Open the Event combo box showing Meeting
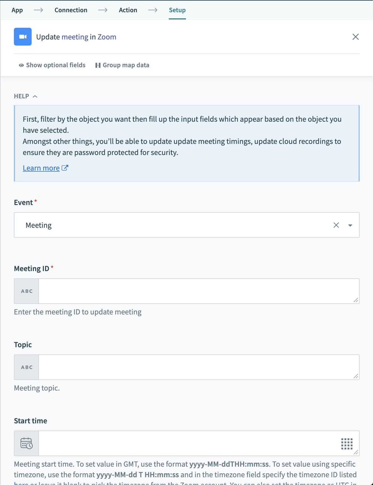The image size is (373, 485). tap(172, 225)
